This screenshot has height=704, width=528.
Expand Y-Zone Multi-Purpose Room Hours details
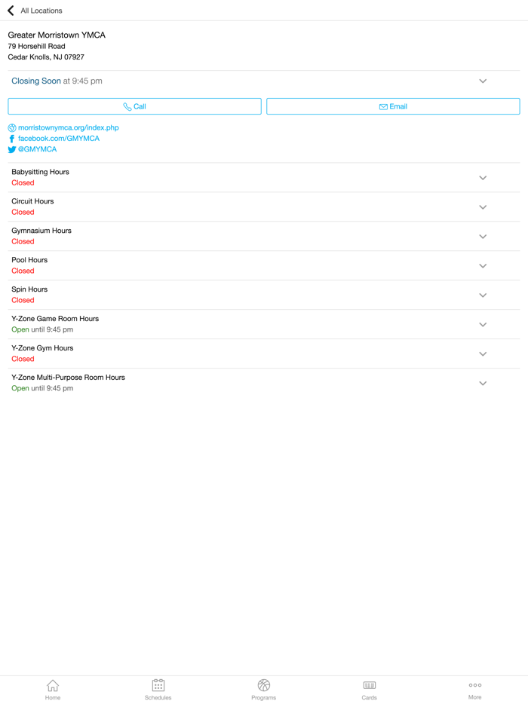[x=483, y=384]
